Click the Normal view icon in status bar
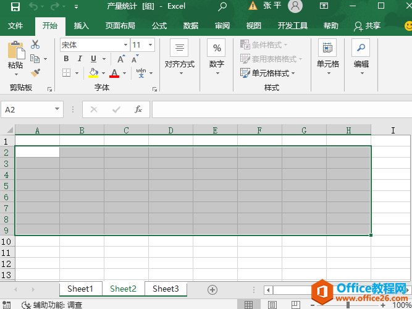The image size is (412, 309). [248, 305]
